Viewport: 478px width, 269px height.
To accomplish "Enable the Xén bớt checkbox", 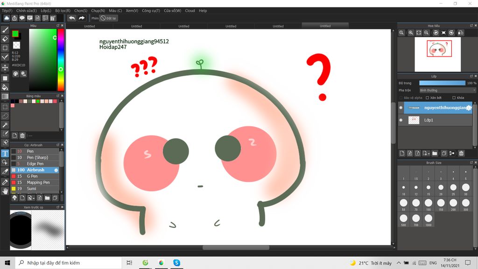I will pyautogui.click(x=428, y=98).
